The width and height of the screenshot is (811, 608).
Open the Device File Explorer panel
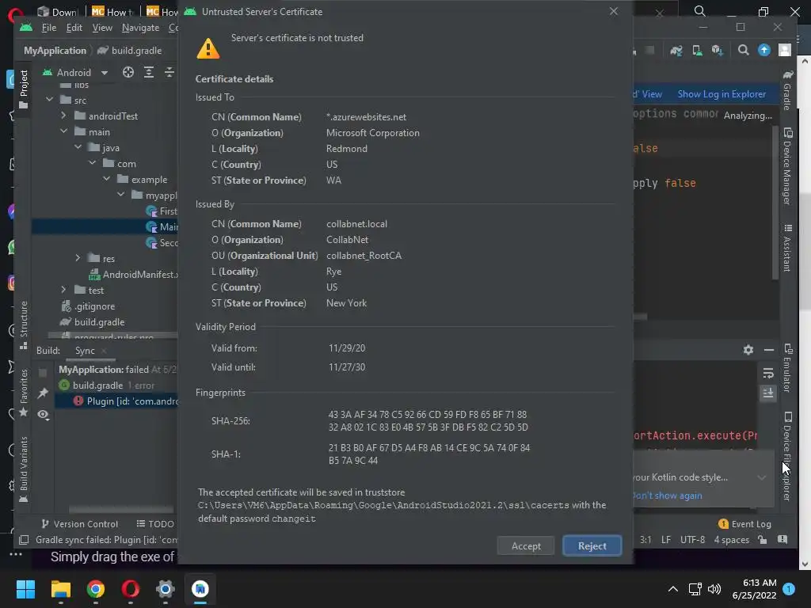[787, 456]
